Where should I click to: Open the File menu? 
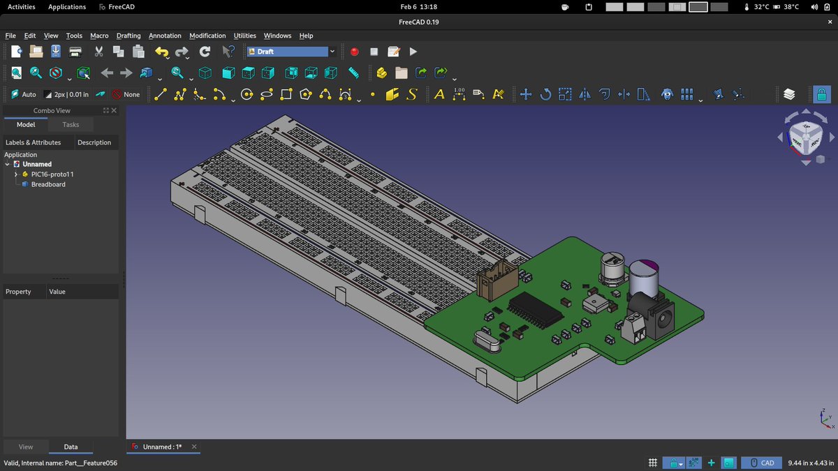click(x=10, y=36)
